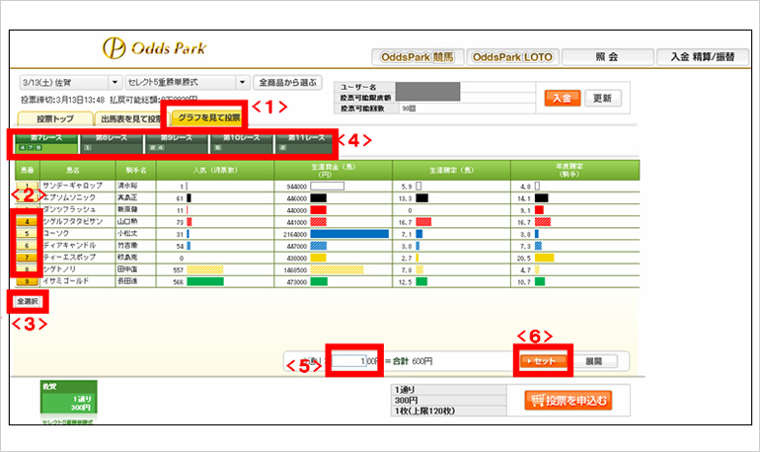Click horse name シゲトノリ
Image resolution: width=760 pixels, height=452 pixels.
59,269
